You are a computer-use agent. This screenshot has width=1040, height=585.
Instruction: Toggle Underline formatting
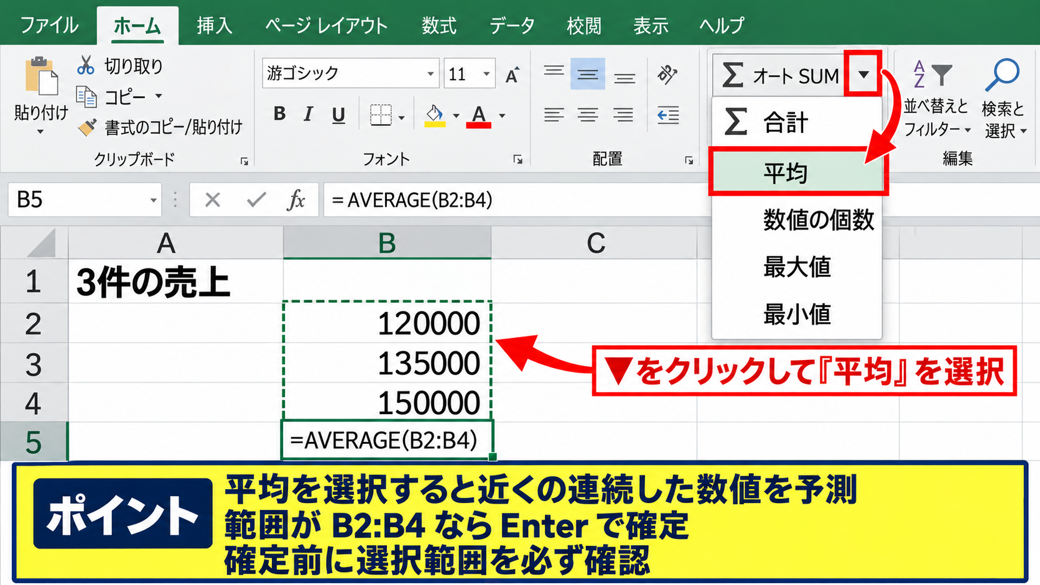tap(338, 115)
